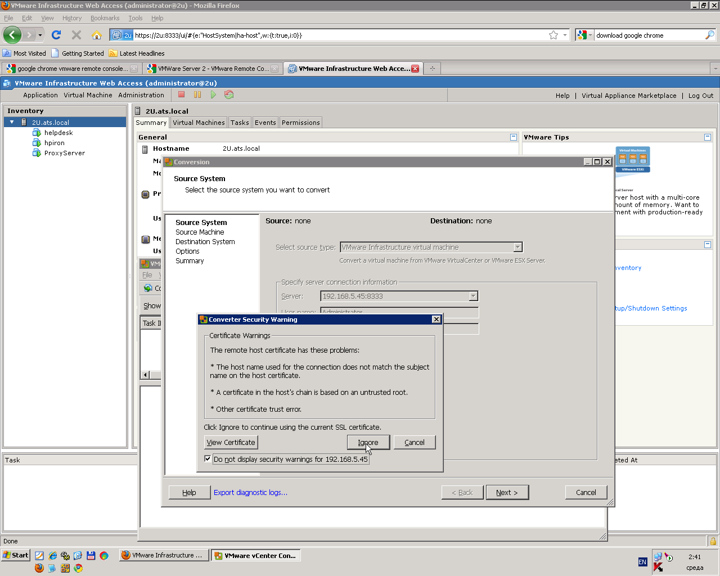720x576 pixels.
Task: Open the Administration menu
Action: tap(141, 95)
